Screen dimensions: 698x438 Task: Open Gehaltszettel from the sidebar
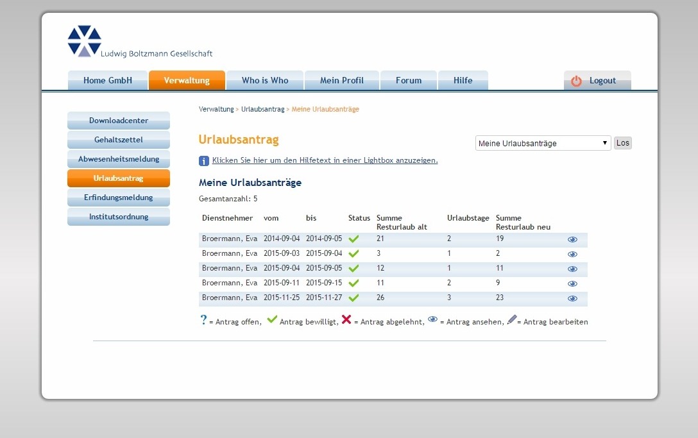click(x=119, y=140)
